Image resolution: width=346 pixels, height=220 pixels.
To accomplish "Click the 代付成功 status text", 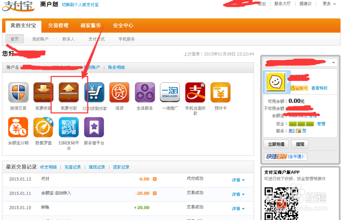I will [x=195, y=178].
